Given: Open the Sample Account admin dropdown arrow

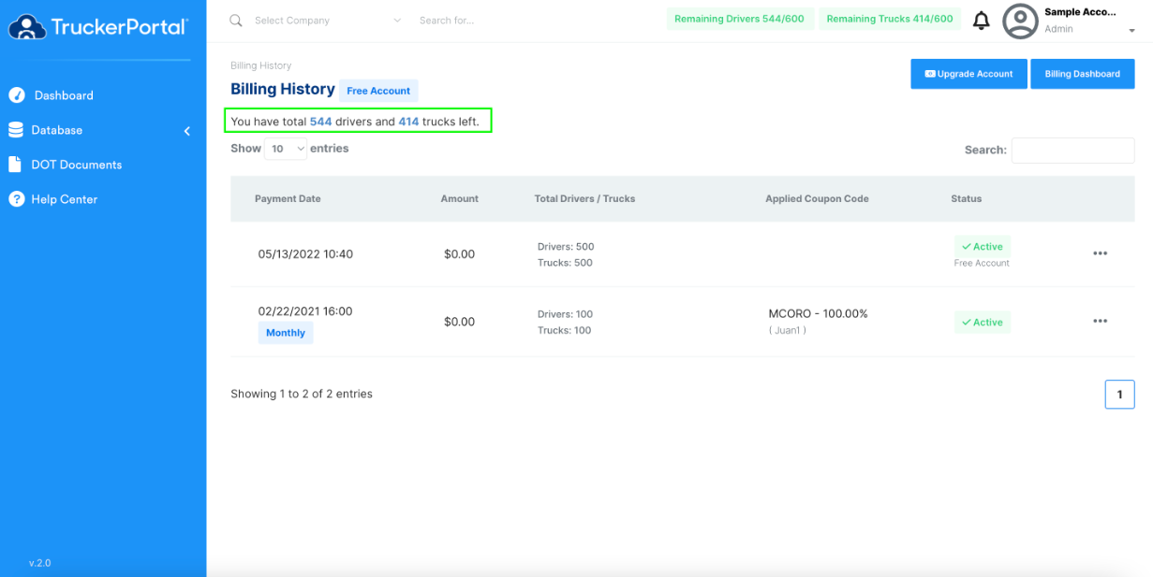Looking at the screenshot, I should click(x=1131, y=31).
